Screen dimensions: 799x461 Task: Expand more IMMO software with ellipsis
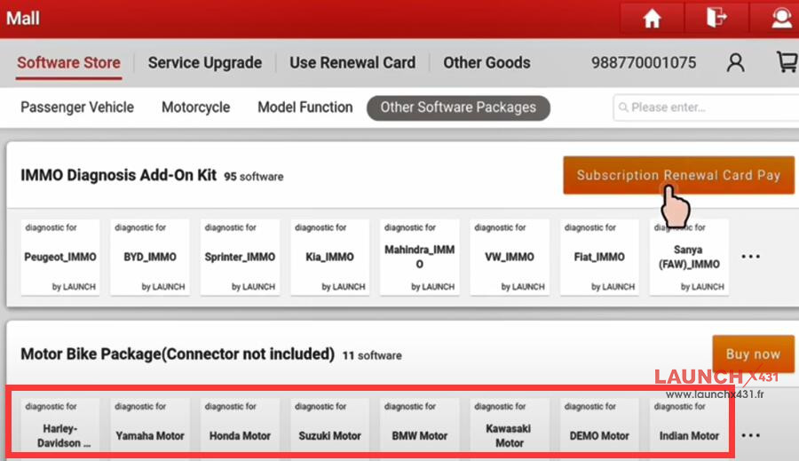pyautogui.click(x=750, y=257)
